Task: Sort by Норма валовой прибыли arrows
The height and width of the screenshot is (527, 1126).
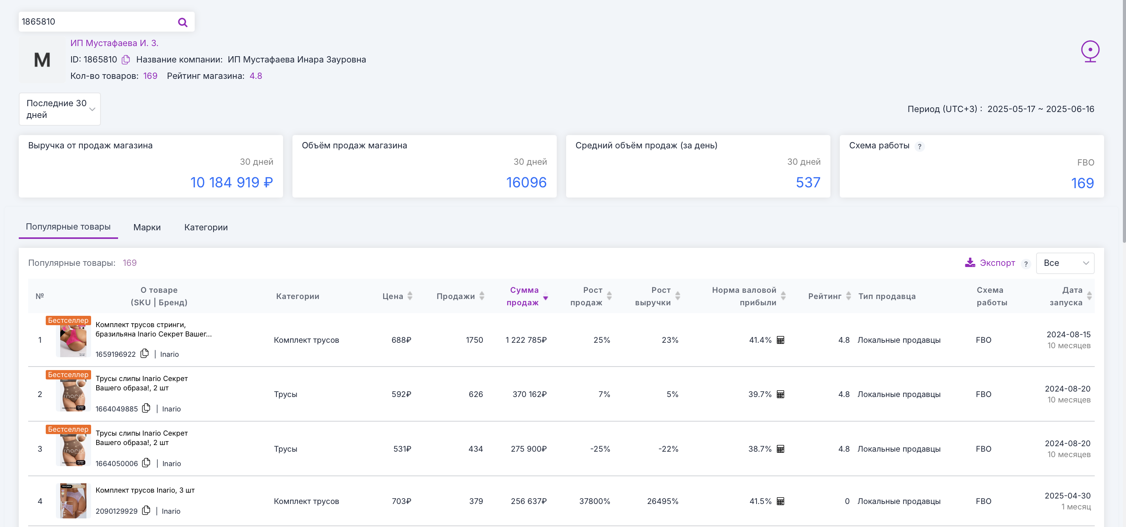Action: click(x=783, y=296)
